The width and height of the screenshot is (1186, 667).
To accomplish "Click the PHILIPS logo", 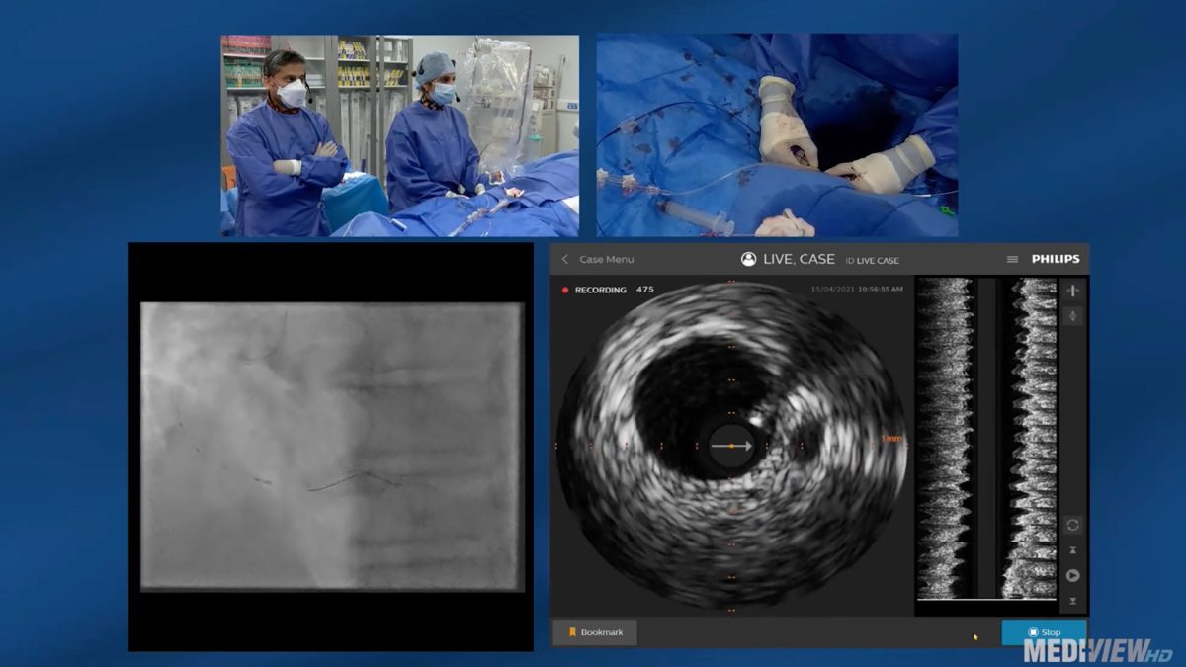I will pos(1057,259).
